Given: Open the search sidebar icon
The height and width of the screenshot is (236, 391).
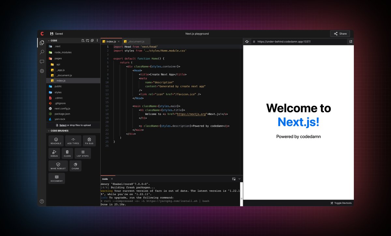Looking at the screenshot, I should (x=42, y=52).
